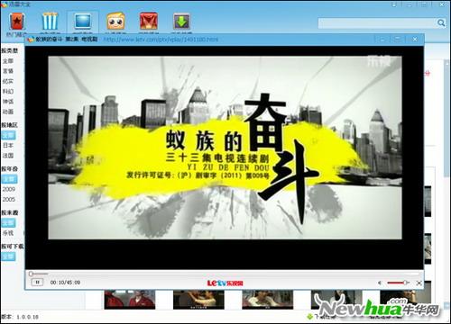Select 动画 genre filter
Image resolution: width=451 pixels, height=324 pixels.
[x=8, y=112]
